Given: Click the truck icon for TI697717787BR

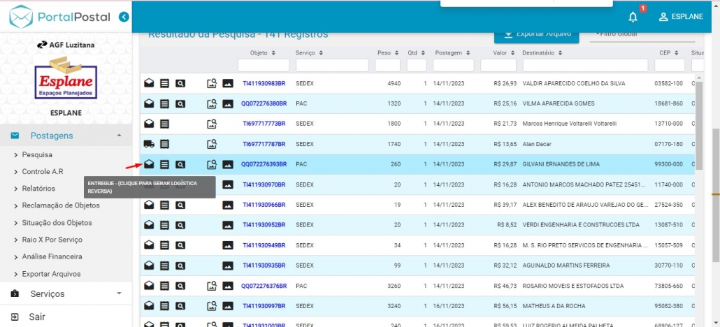Looking at the screenshot, I should click(x=149, y=145).
